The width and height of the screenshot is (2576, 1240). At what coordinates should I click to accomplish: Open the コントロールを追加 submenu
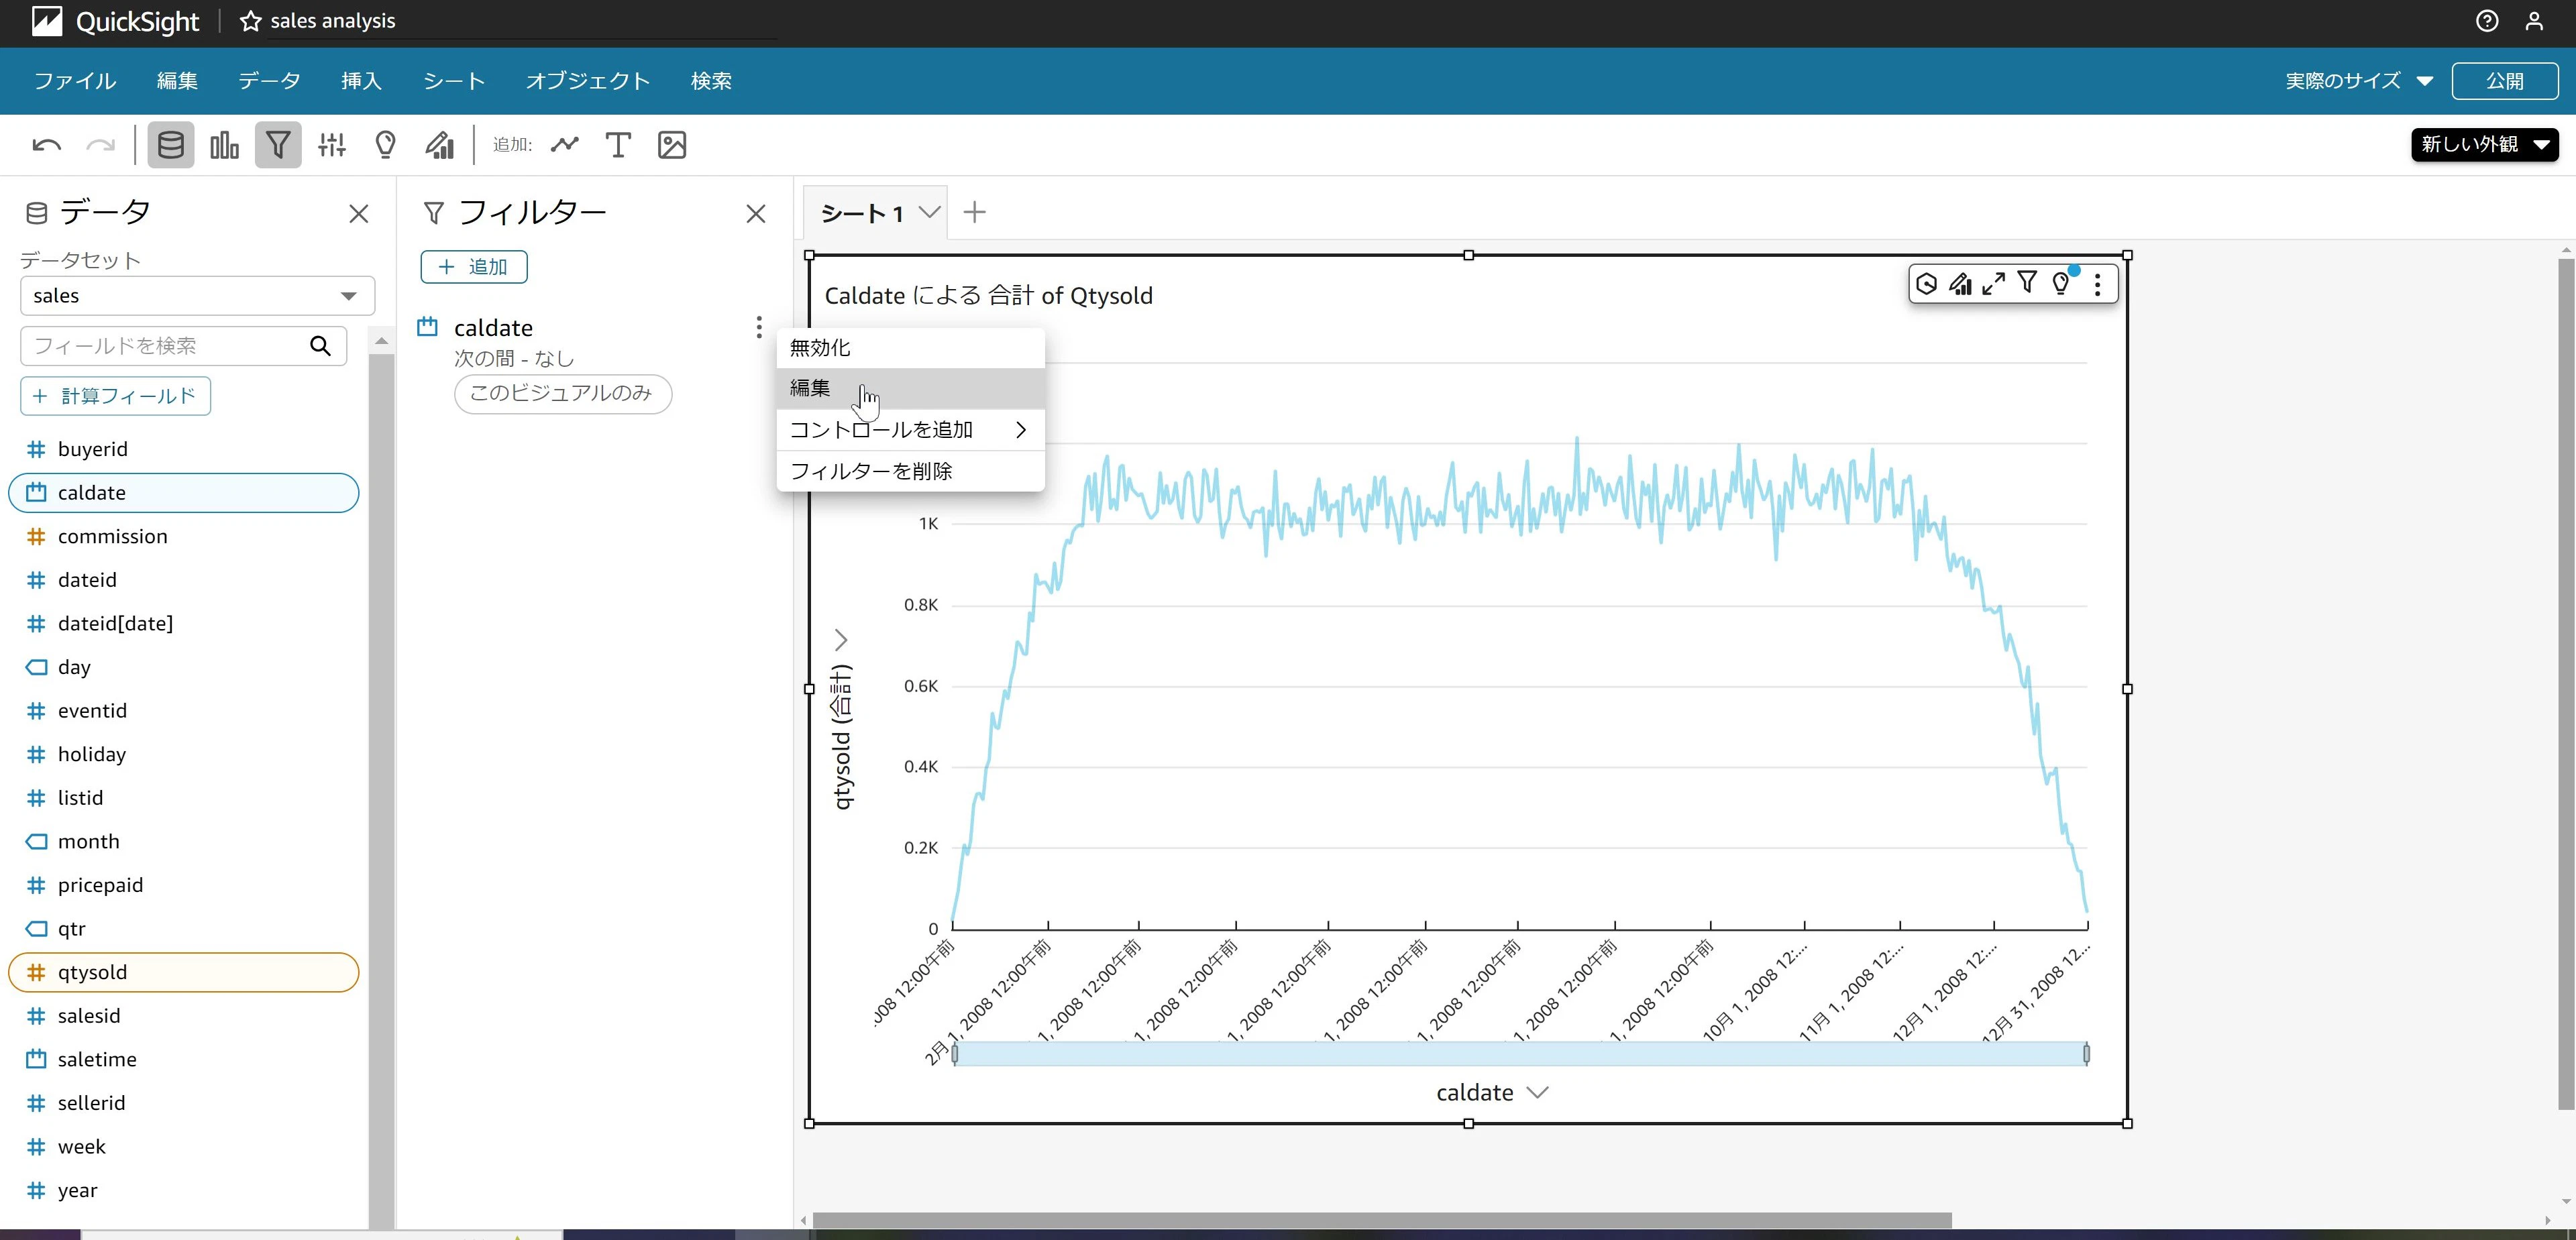[x=910, y=430]
